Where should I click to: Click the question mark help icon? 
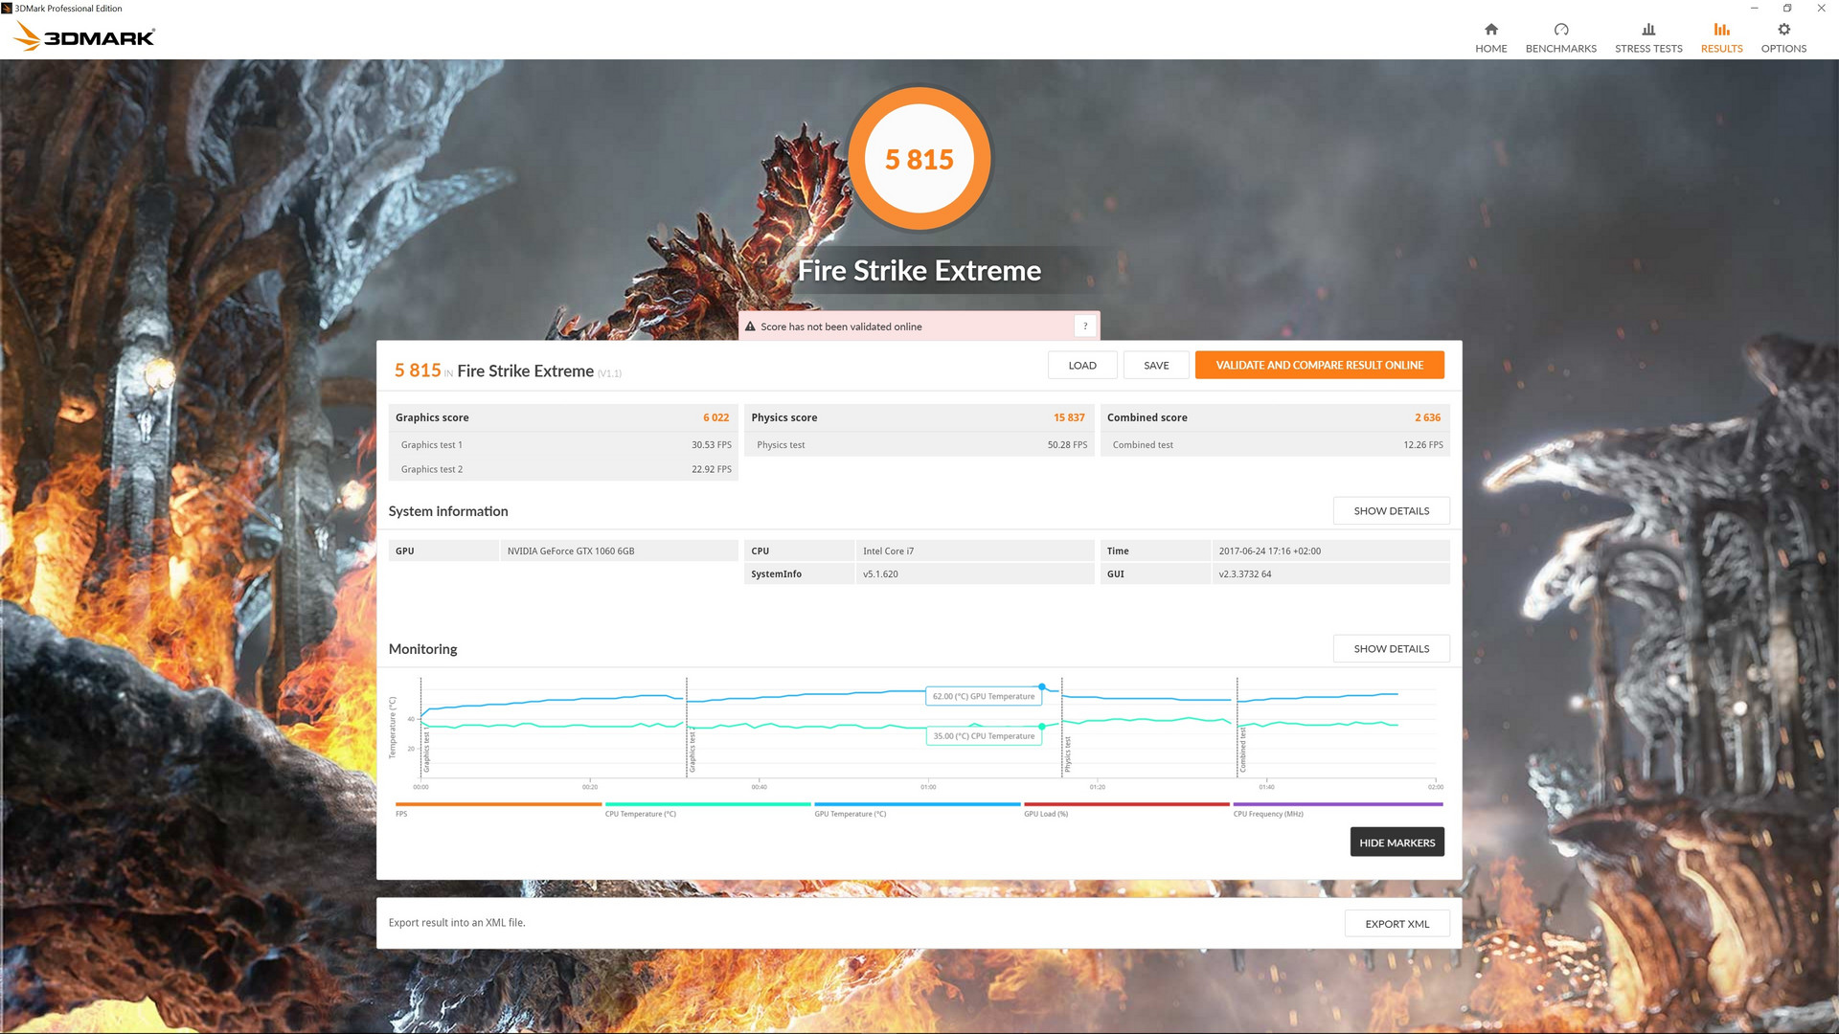(1084, 326)
